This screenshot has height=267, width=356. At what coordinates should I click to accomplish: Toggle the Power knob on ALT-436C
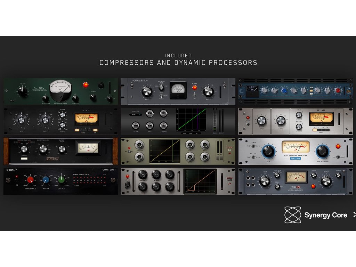(93, 98)
